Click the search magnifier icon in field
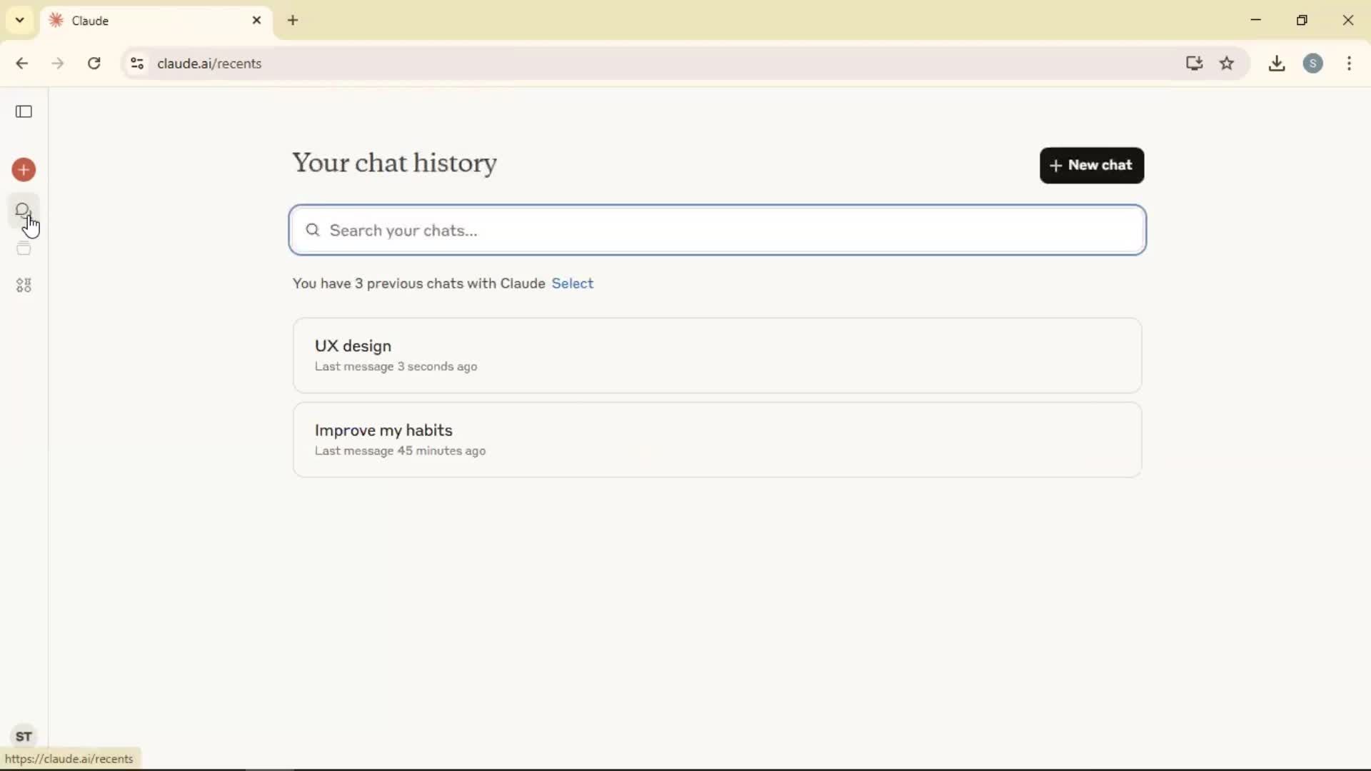 (313, 230)
